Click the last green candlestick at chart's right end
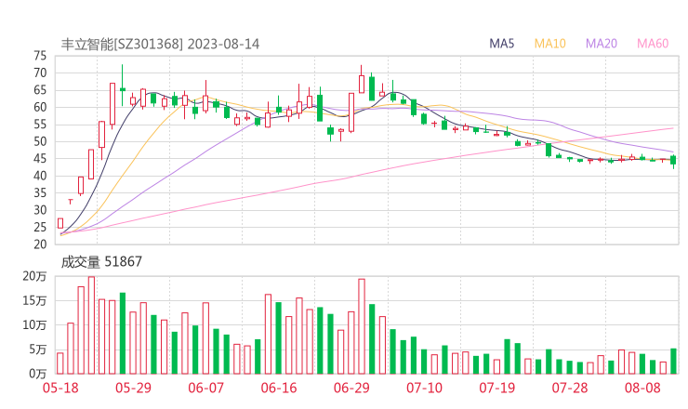 pos(673,160)
